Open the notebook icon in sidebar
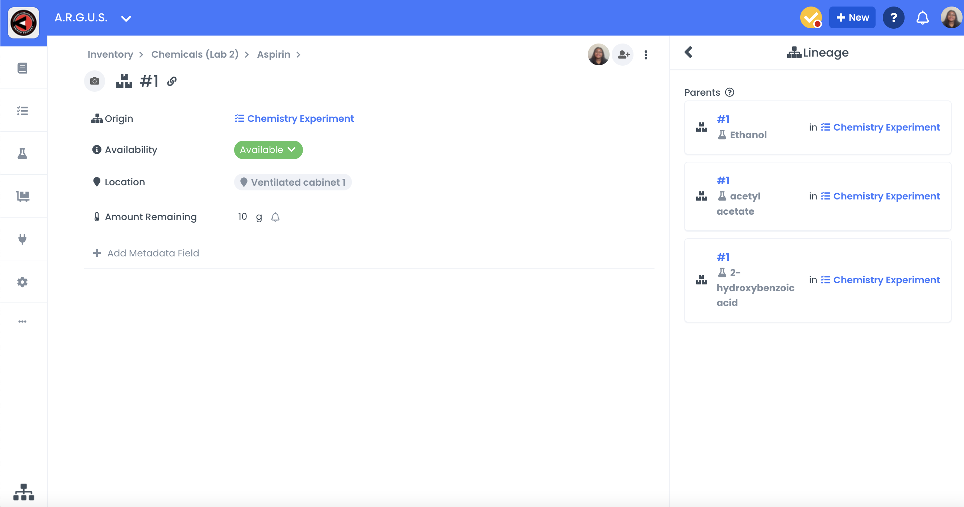The height and width of the screenshot is (507, 964). click(x=22, y=68)
